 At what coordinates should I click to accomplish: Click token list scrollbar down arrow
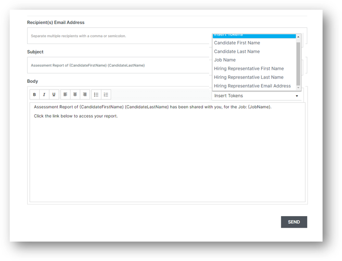tap(298, 87)
